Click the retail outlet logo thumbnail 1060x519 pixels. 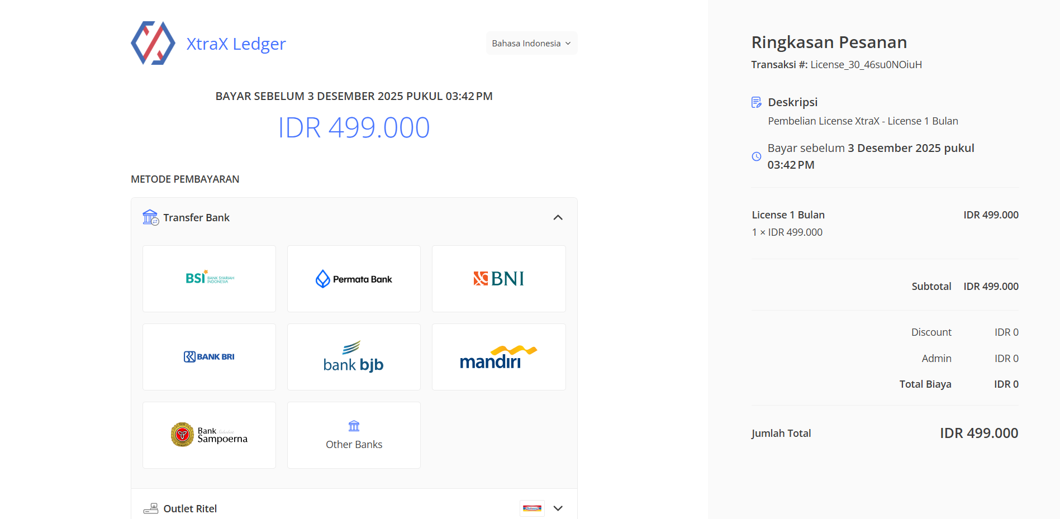[532, 508]
